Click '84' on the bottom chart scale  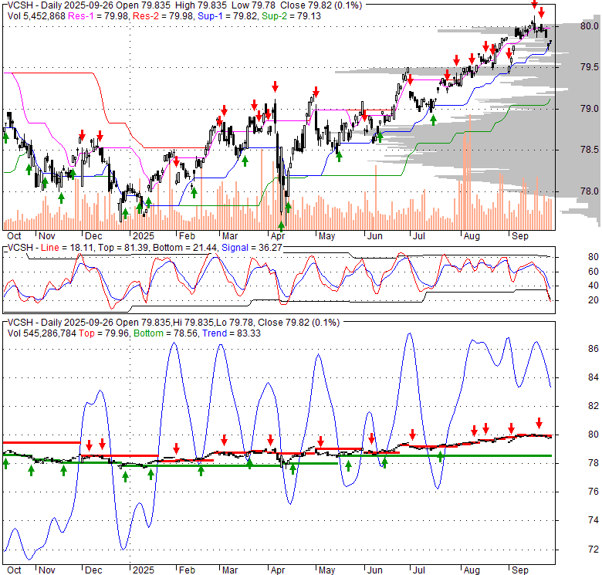(x=594, y=377)
